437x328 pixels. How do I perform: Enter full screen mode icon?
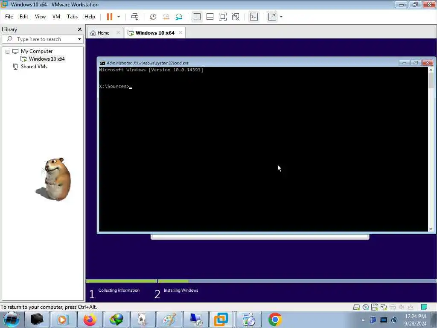pos(223,17)
